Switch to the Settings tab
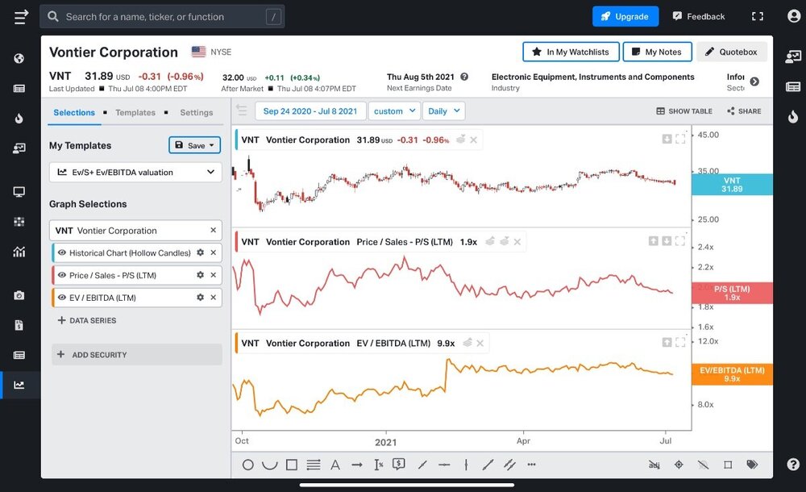 [x=197, y=113]
